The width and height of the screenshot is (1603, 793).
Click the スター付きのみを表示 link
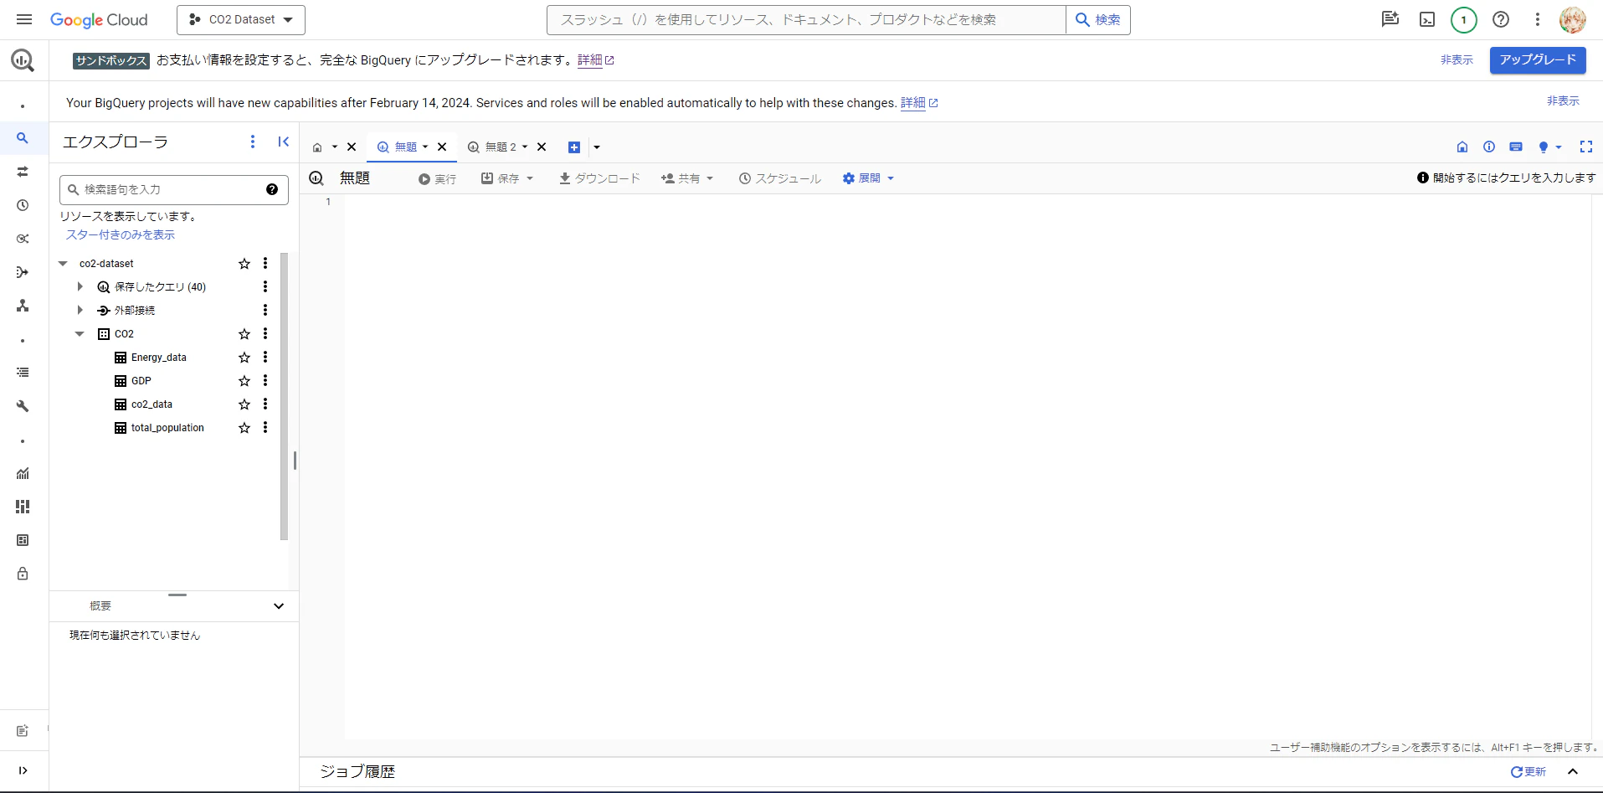click(x=121, y=235)
